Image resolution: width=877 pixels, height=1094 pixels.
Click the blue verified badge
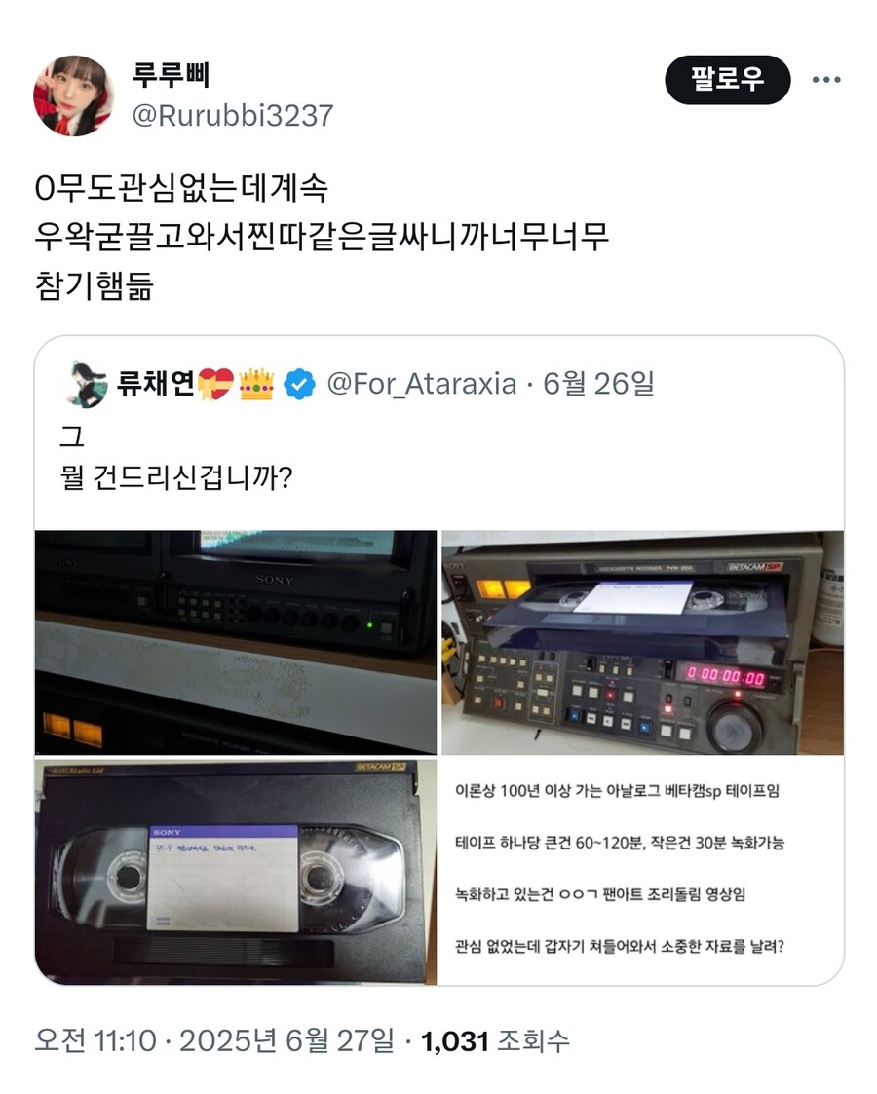coord(300,384)
